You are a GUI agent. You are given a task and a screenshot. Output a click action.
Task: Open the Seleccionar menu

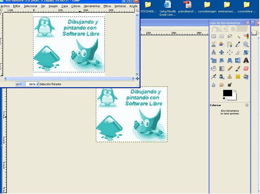coord(31,6)
